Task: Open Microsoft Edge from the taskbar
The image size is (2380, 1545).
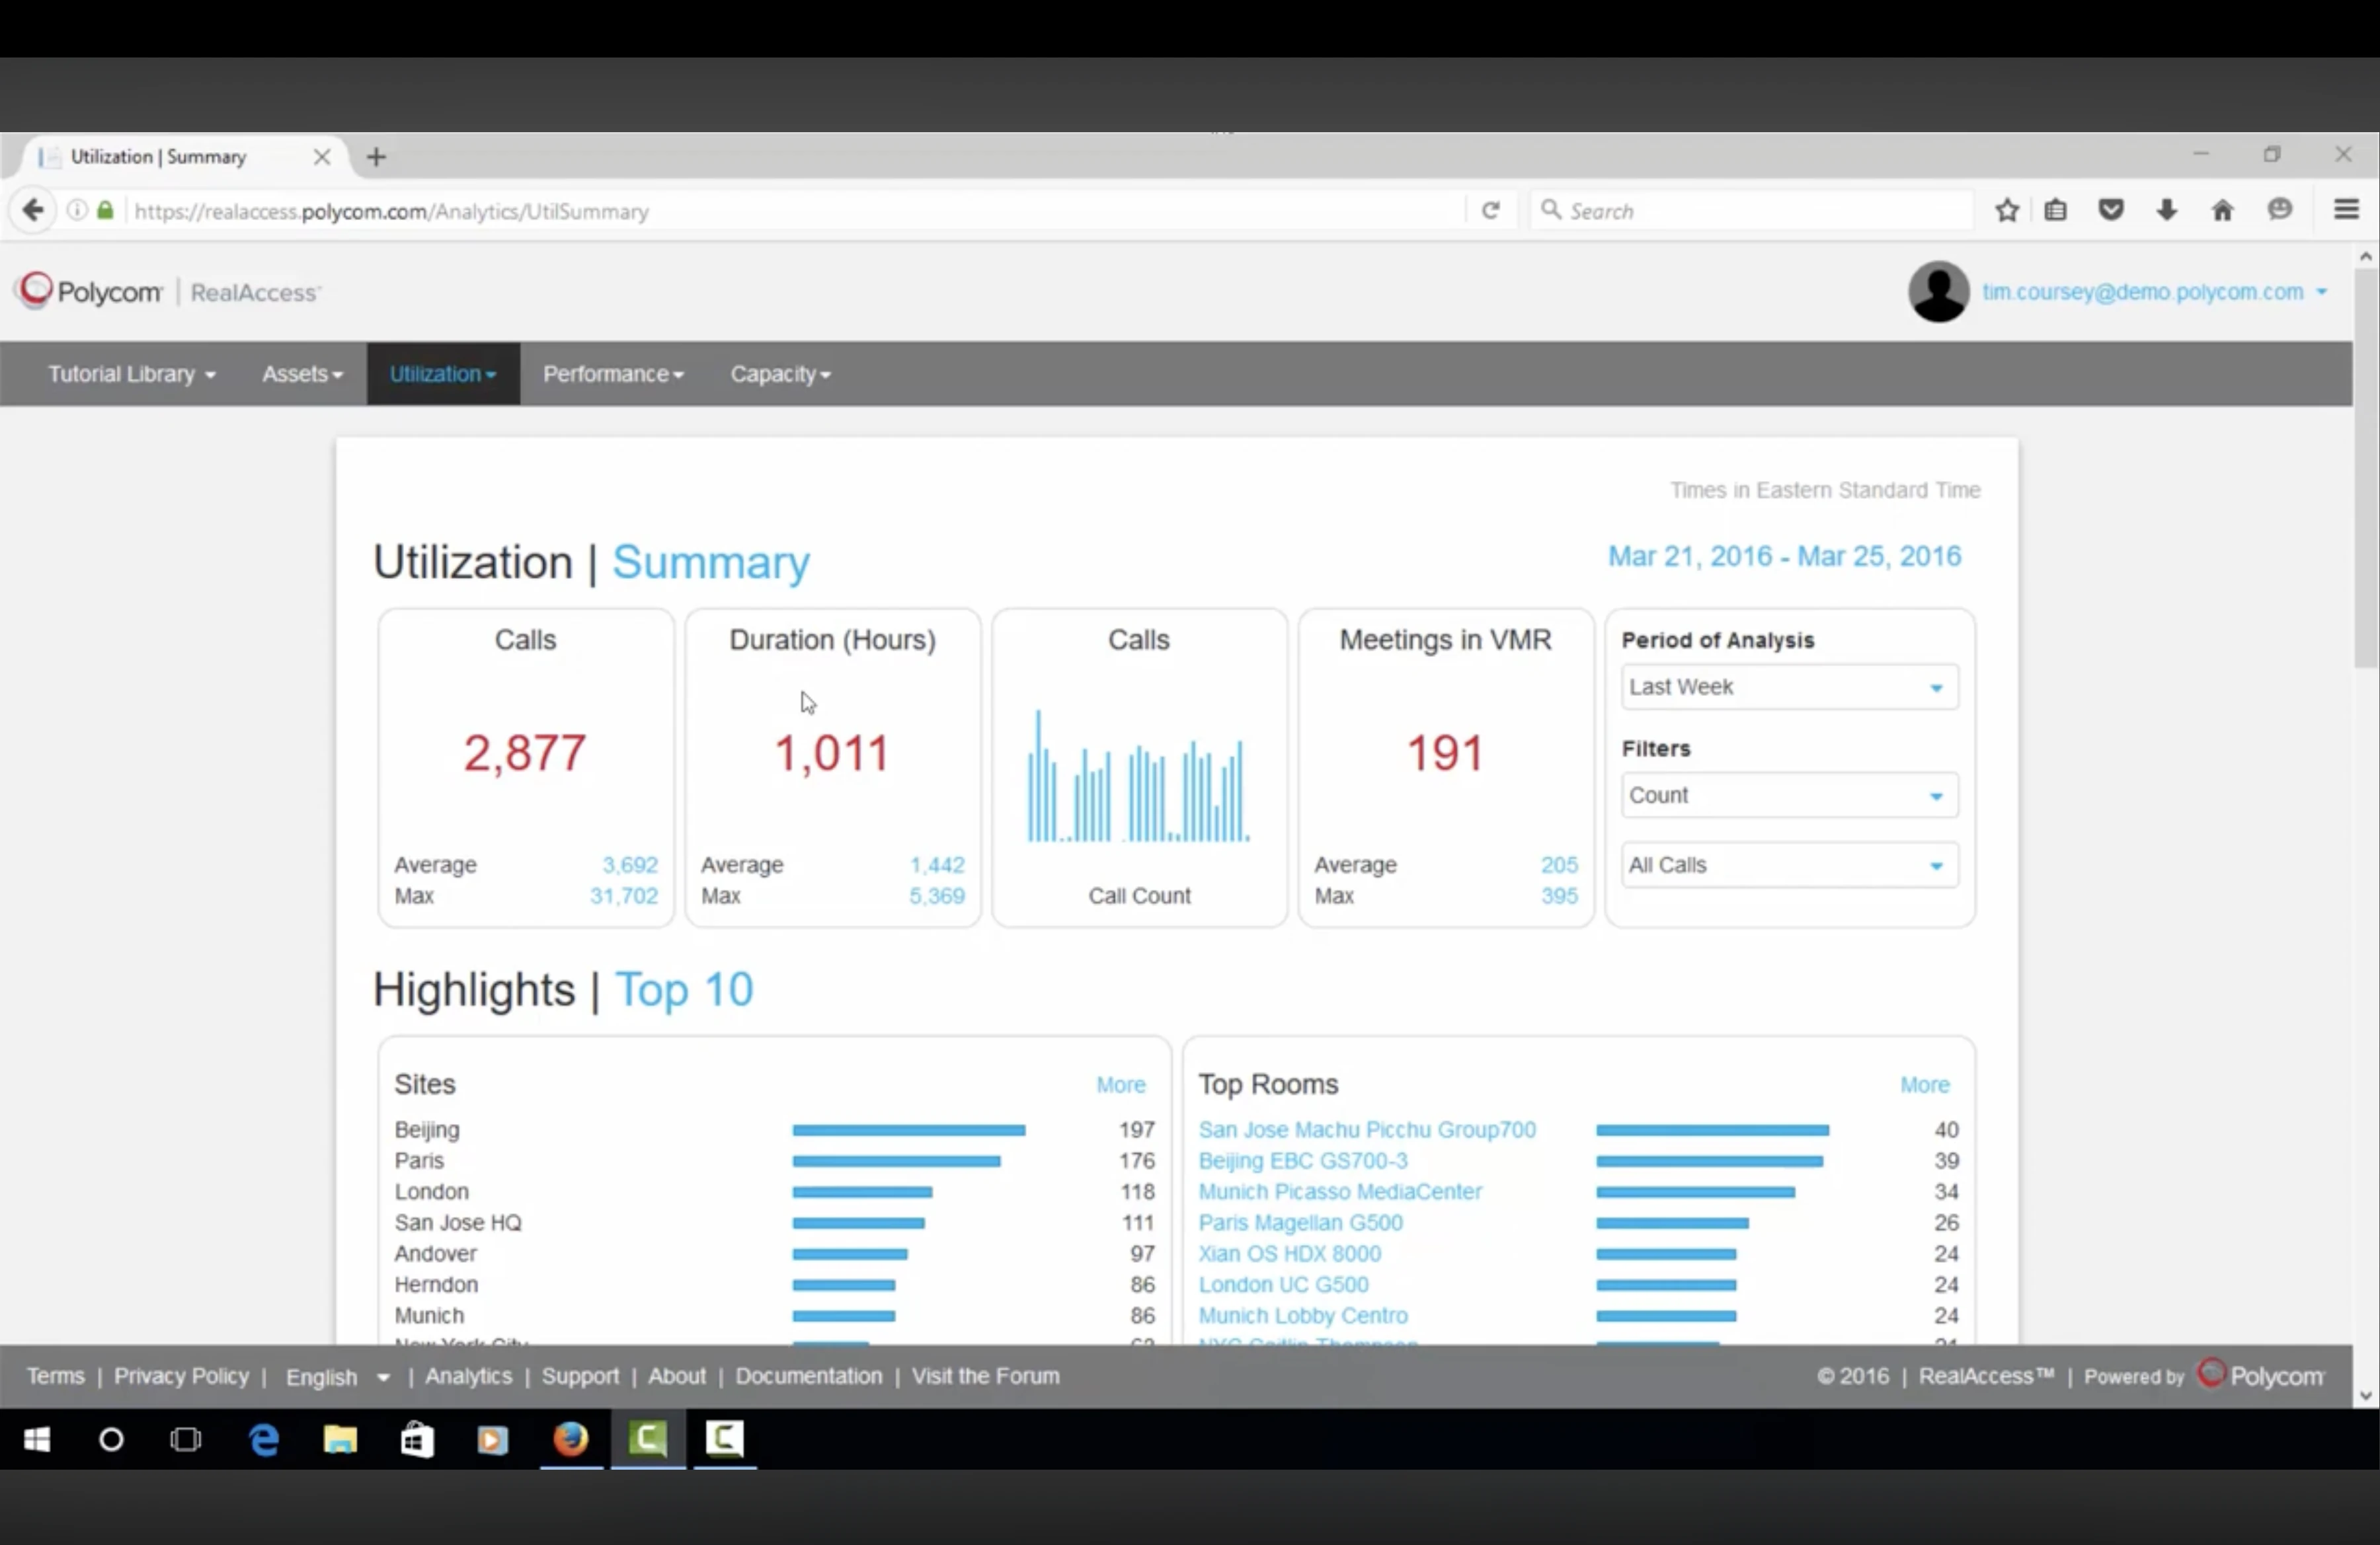Action: click(264, 1439)
